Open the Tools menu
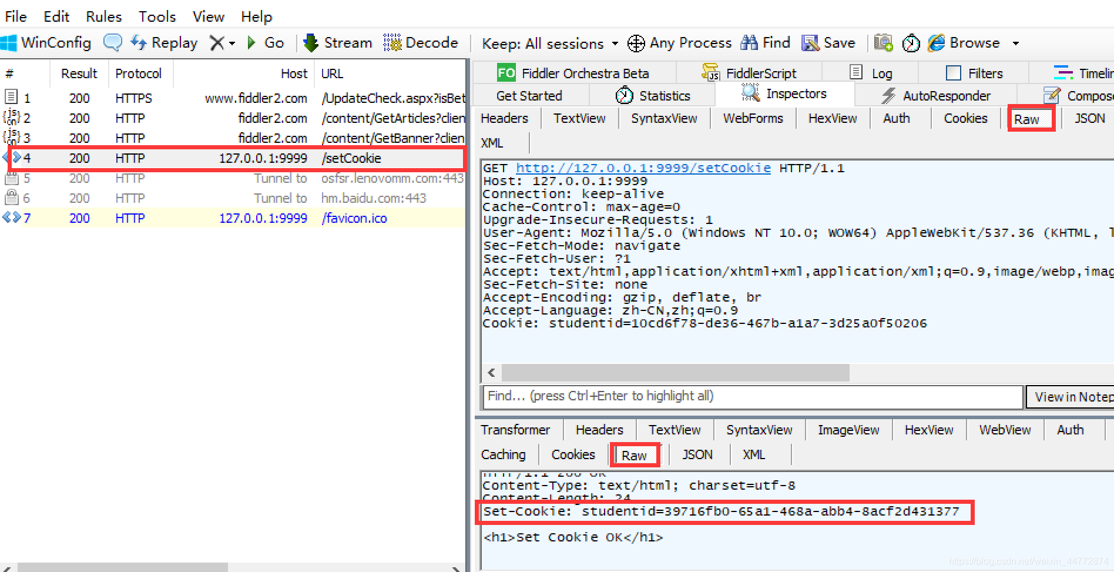Screen dimensions: 1114x572 (x=157, y=16)
